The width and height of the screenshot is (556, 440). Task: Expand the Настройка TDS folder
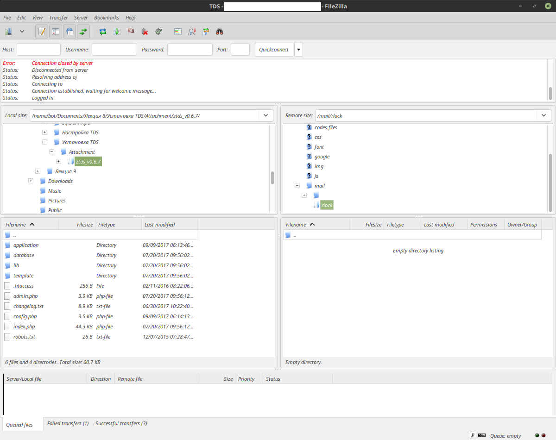pos(45,132)
